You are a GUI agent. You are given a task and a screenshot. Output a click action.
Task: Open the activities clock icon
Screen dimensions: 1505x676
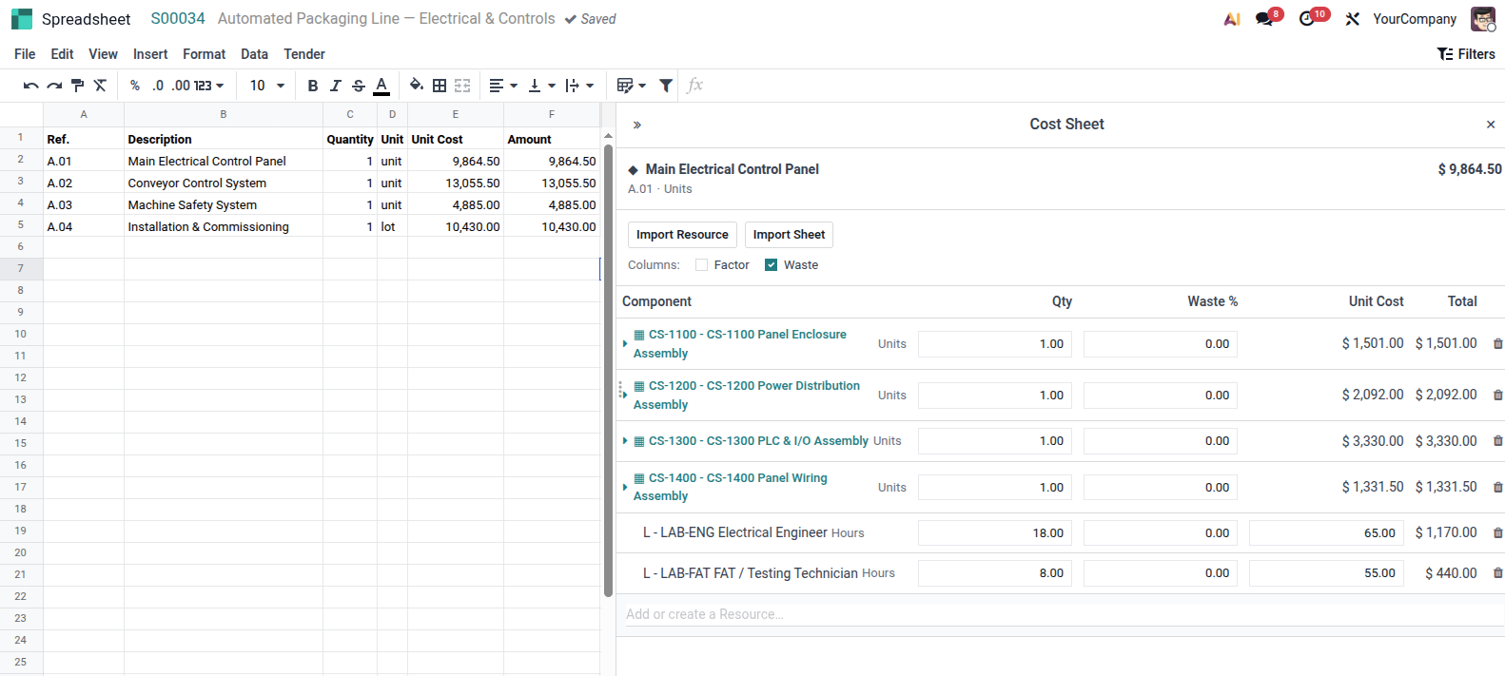point(1307,19)
